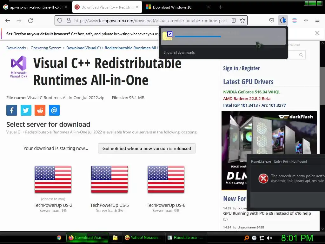325x244 pixels.
Task: Click the Yahoo smiley tray icon
Action: [254, 238]
